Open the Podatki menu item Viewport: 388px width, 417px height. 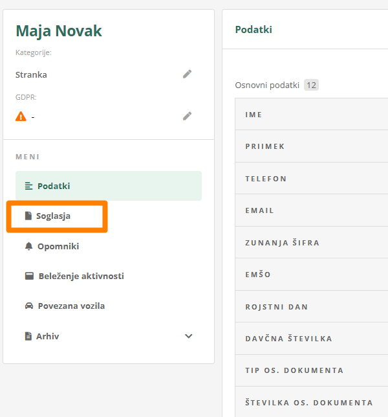(x=54, y=186)
